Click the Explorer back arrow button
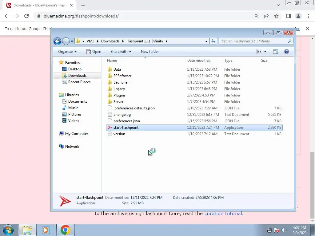 57,41
